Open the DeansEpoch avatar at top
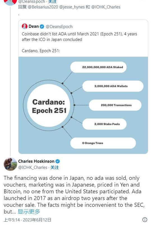The image size is (151, 225). pyautogui.click(x=10, y=2)
